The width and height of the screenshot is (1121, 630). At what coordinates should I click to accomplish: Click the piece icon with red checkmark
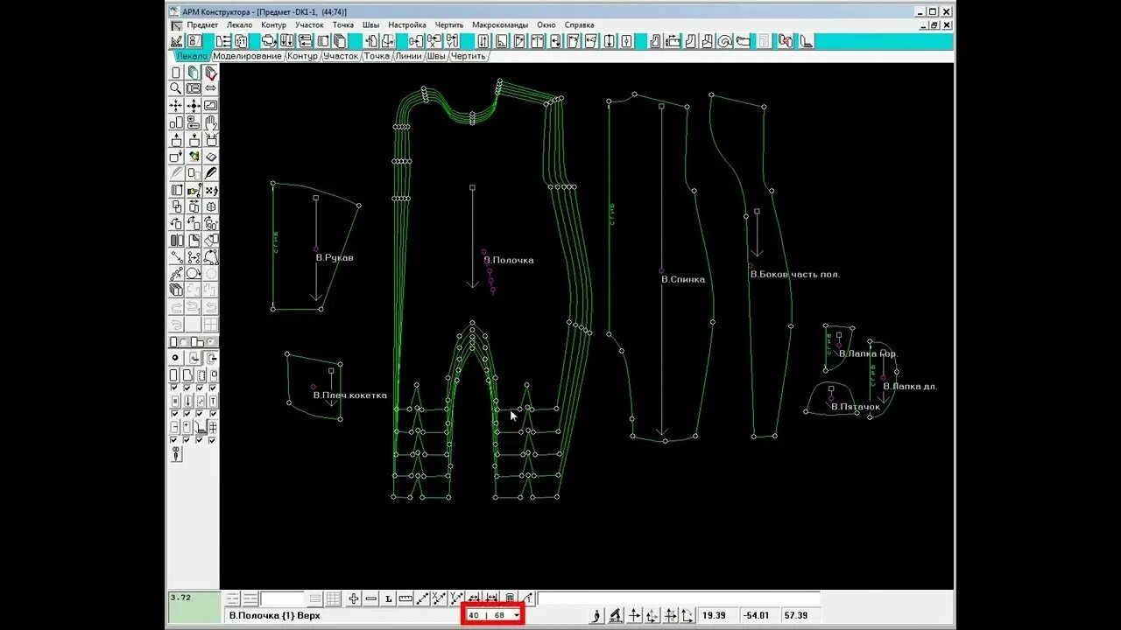210,73
